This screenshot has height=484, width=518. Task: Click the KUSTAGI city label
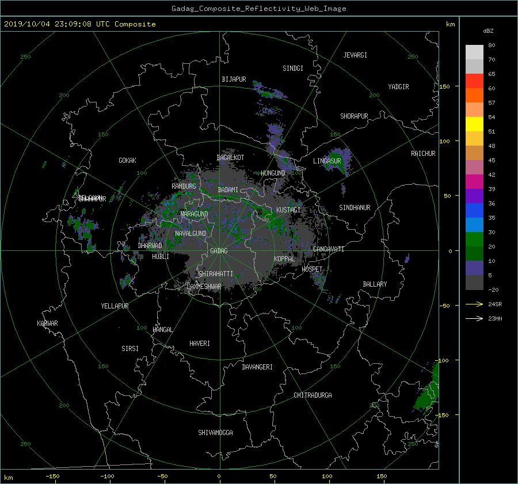(288, 210)
